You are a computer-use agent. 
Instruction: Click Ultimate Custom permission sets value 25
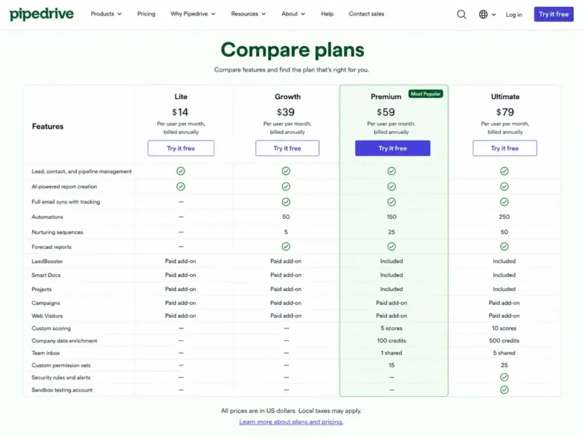(x=504, y=365)
